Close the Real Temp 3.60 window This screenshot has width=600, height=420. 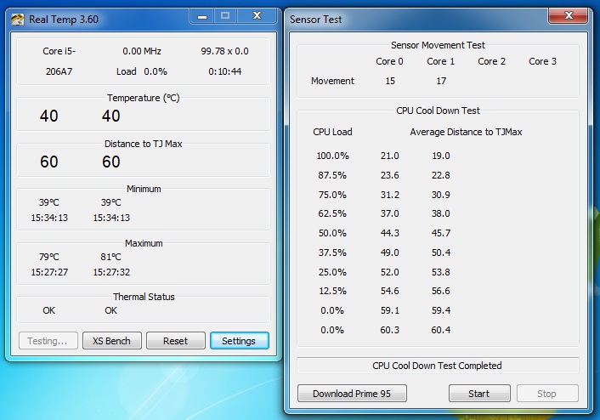click(x=257, y=16)
